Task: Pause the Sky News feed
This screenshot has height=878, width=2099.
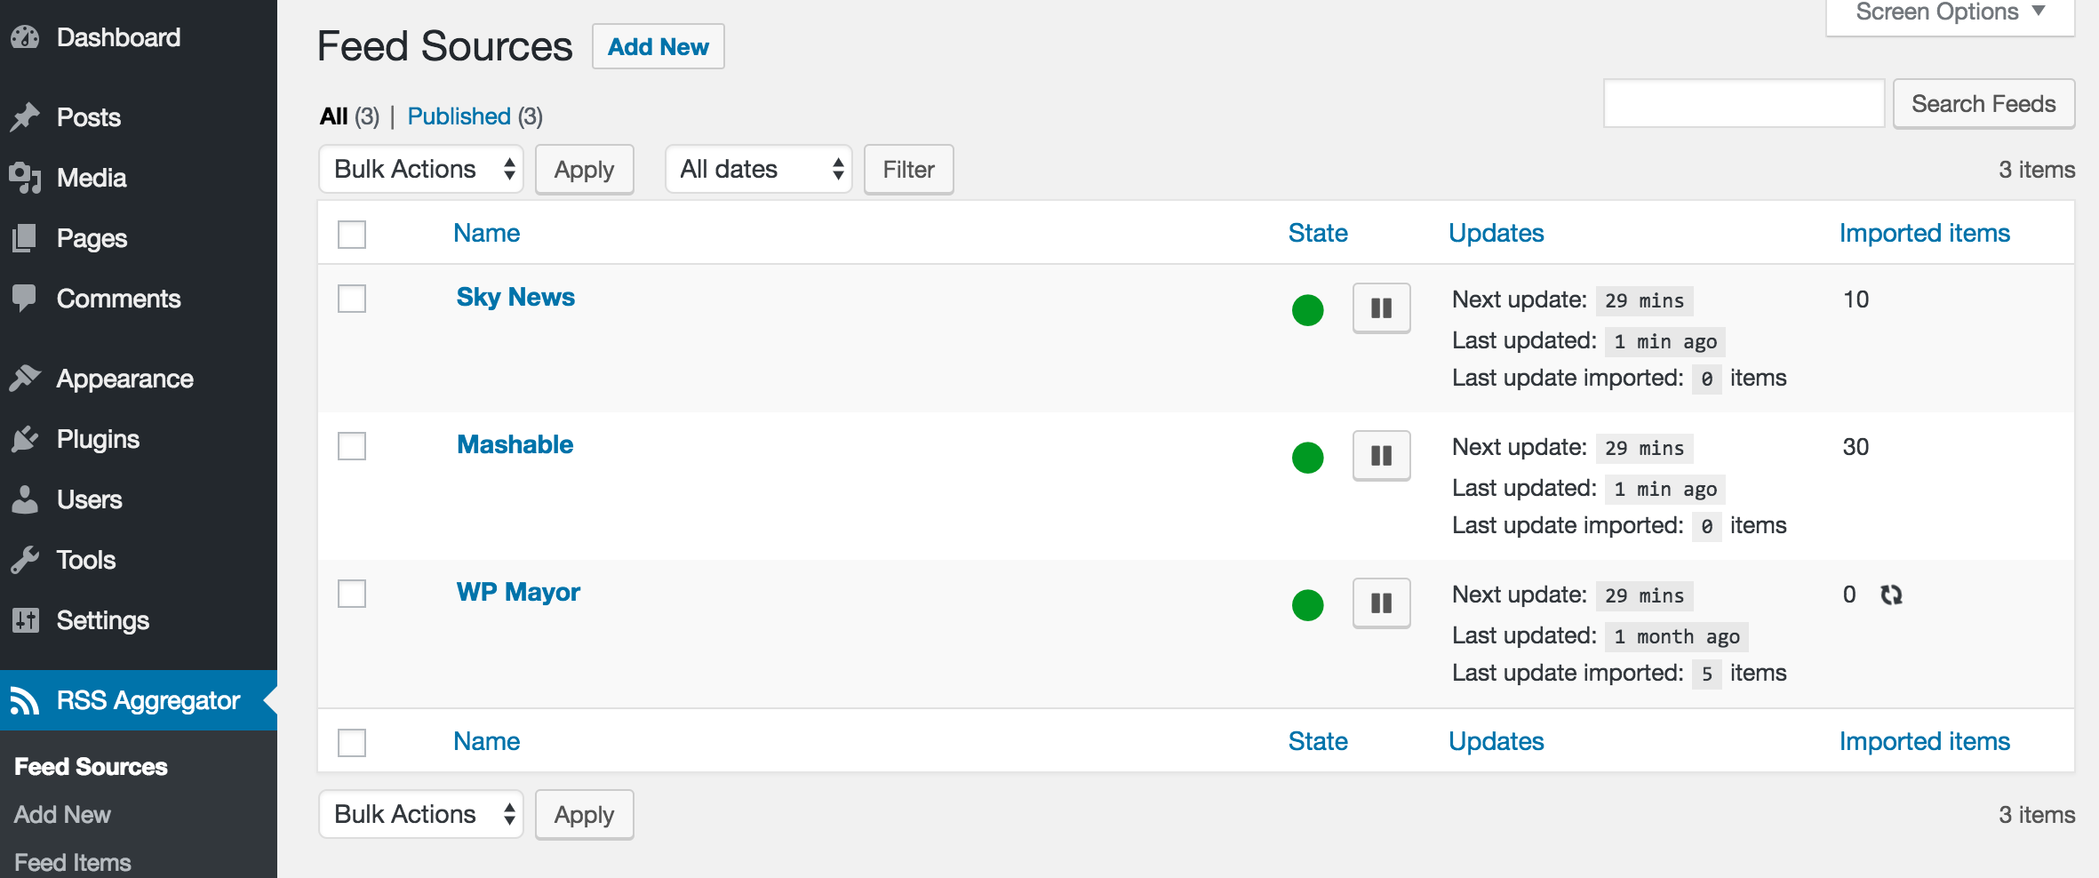Action: [1382, 308]
